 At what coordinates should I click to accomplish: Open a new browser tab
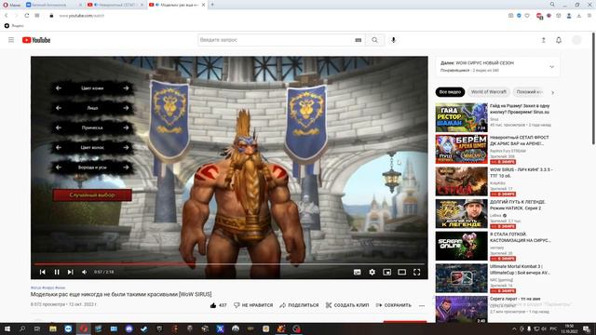click(x=212, y=5)
